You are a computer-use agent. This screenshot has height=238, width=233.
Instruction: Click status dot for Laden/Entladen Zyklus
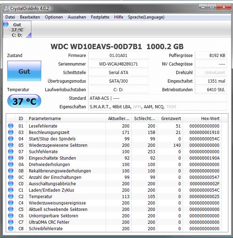click(x=11, y=190)
